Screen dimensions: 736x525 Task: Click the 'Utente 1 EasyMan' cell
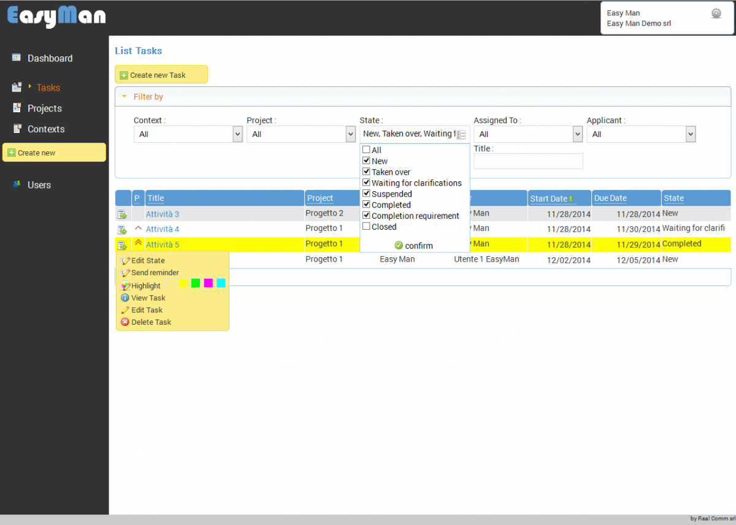[487, 259]
